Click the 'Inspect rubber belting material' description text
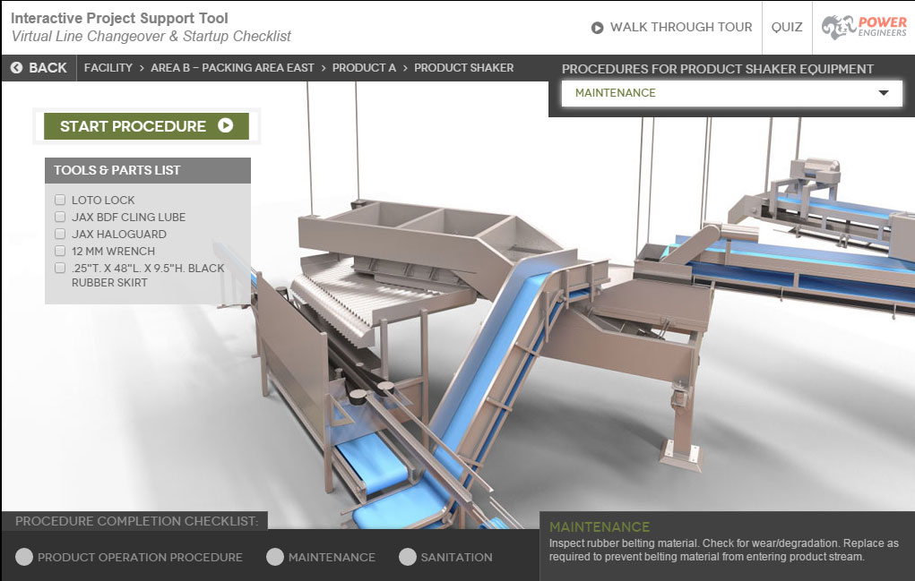Image resolution: width=915 pixels, height=581 pixels. point(723,550)
